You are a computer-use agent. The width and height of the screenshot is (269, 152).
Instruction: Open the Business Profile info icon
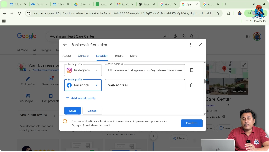pyautogui.click(x=224, y=116)
